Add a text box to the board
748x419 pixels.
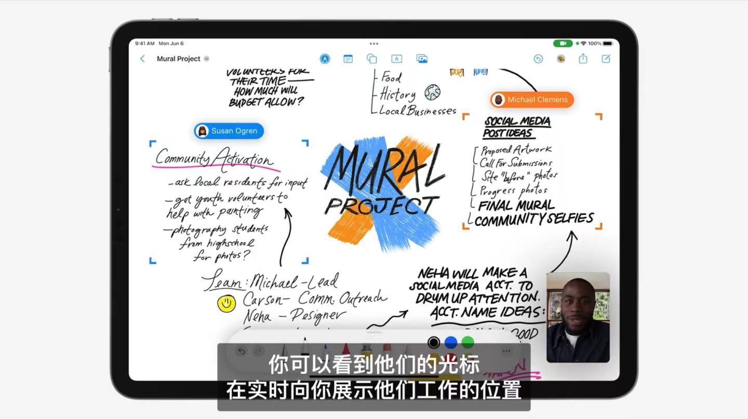(x=396, y=59)
